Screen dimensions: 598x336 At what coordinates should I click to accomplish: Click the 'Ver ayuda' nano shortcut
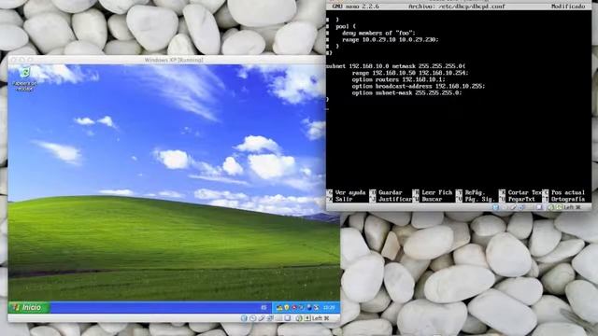[350, 193]
